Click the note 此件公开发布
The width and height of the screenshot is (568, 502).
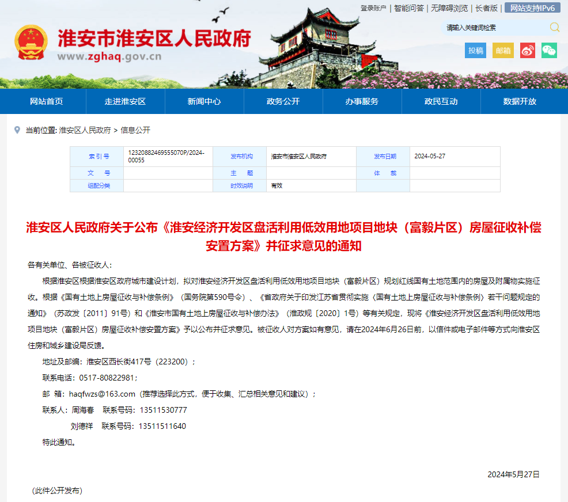[x=57, y=491]
